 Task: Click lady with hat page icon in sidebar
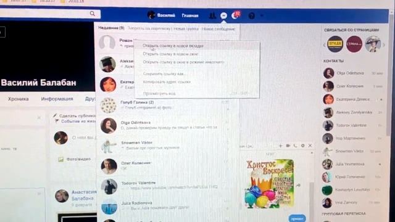click(373, 44)
